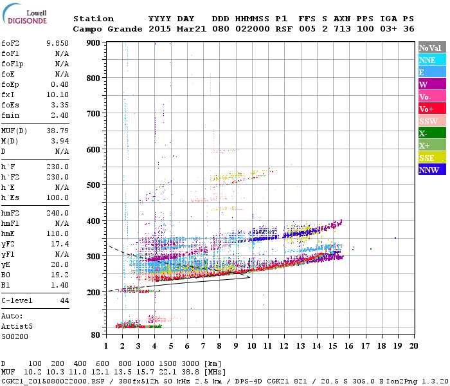Select the NNE cyan legend swatch

(432, 60)
